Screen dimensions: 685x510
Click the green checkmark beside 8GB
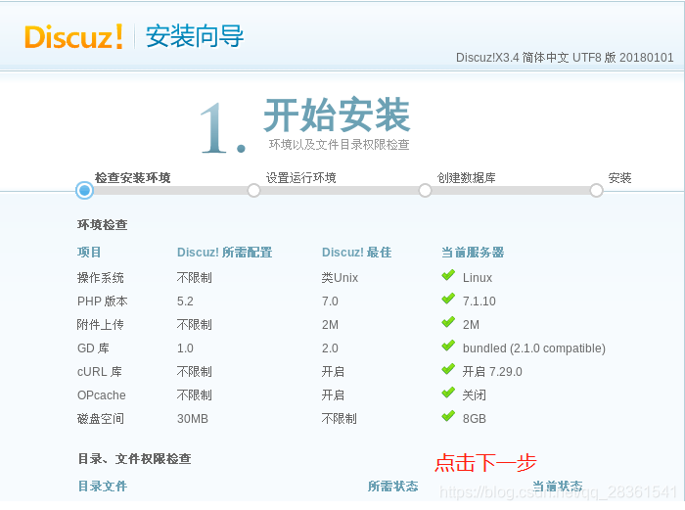[x=448, y=417]
